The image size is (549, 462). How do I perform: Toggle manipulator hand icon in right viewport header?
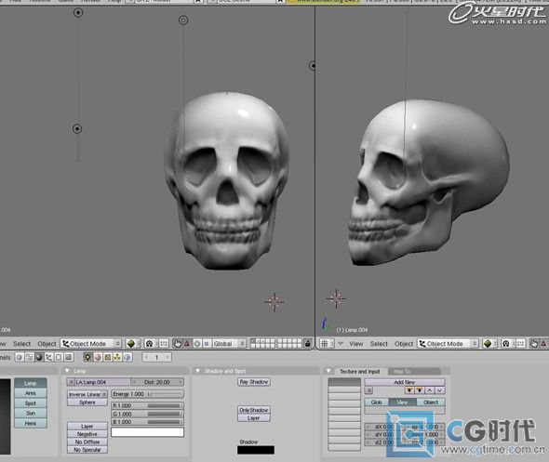pyautogui.click(x=534, y=344)
